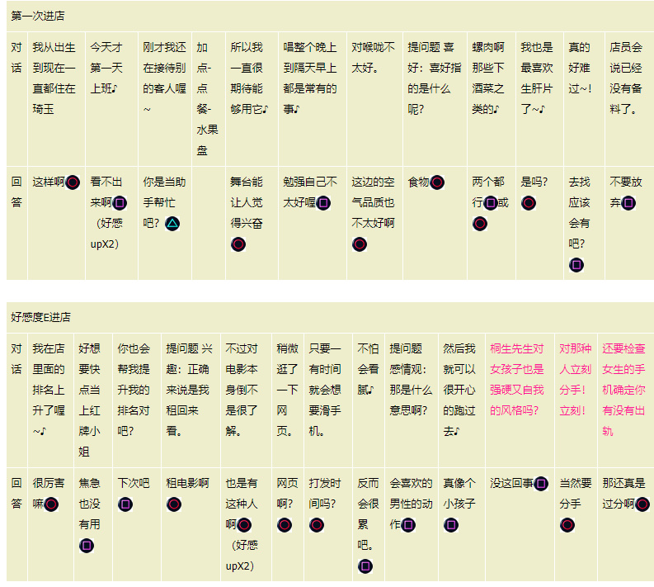
Task: Click the square icon under 焦急也没有用
Action: [x=87, y=546]
